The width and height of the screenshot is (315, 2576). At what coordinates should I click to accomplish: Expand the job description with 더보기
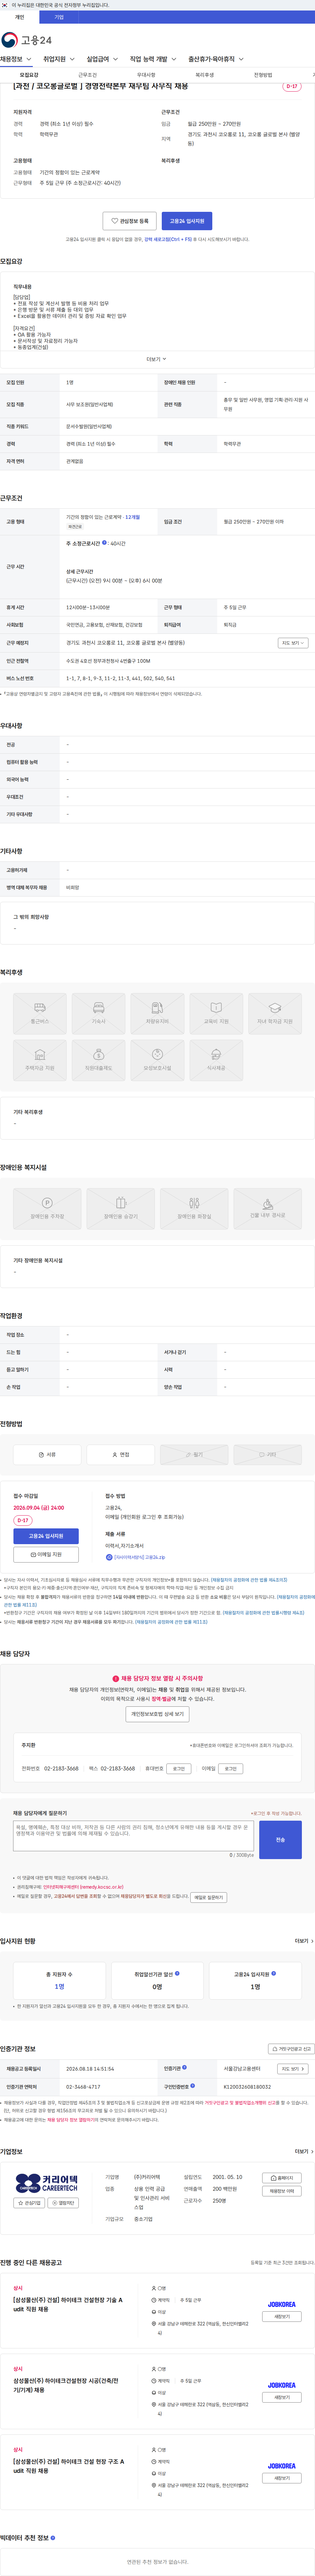(157, 359)
